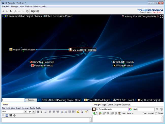Click the Label input field
The height and width of the screenshot is (124, 165).
point(146,109)
